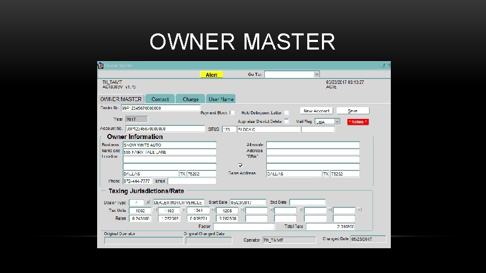The height and width of the screenshot is (273, 486).
Task: Click the 'Owner Information' heading
Action: tap(135, 136)
